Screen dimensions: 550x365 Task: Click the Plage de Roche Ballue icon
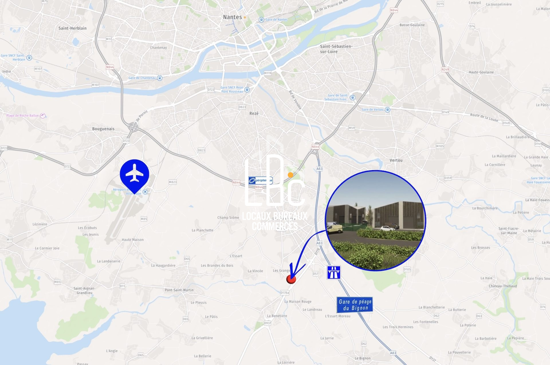tap(43, 116)
